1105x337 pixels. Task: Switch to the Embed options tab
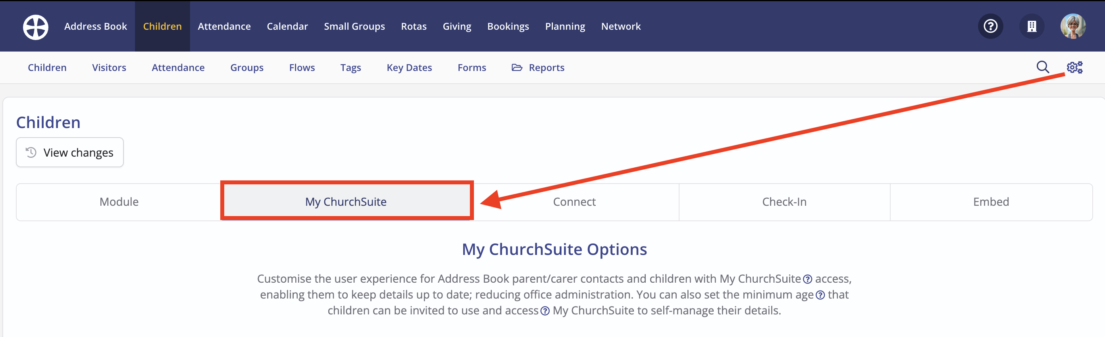991,202
